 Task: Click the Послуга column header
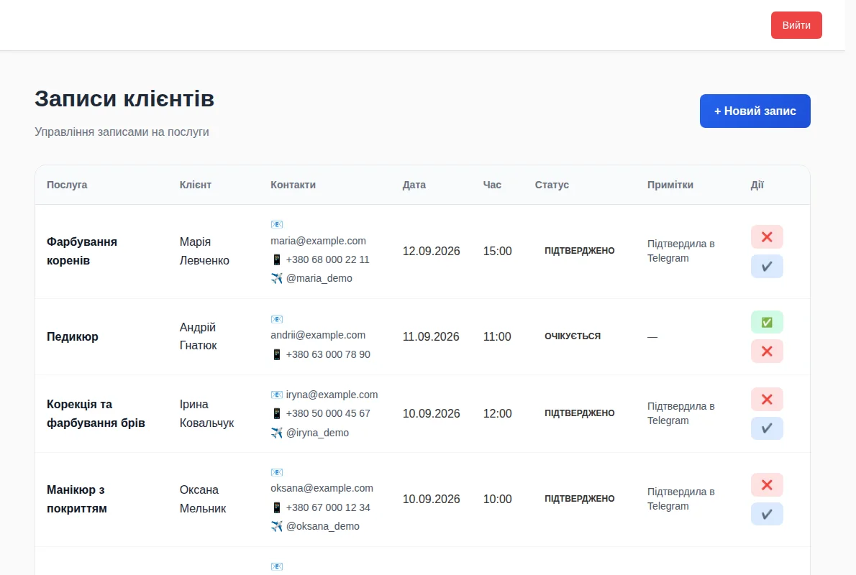point(67,185)
